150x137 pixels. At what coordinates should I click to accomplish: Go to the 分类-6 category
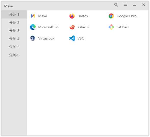click(x=14, y=55)
